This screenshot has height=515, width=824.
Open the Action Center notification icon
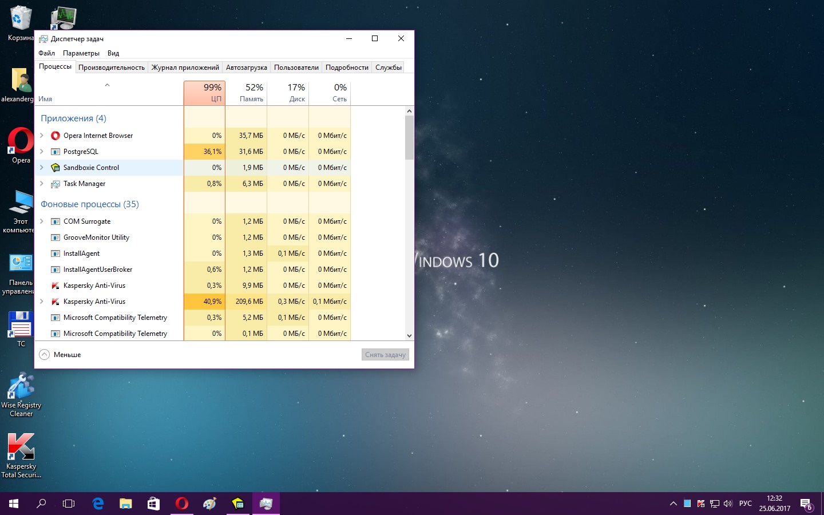click(806, 504)
